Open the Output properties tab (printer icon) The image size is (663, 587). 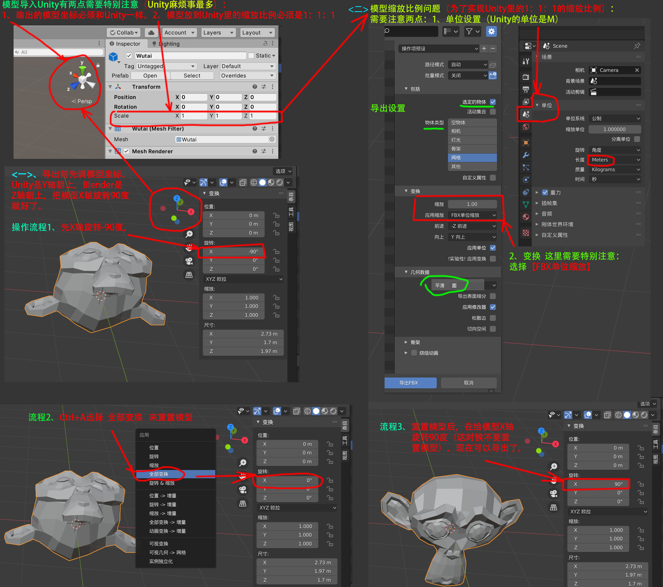tap(526, 90)
